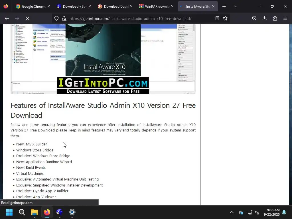Go back to previous page
Viewport: 292px width, 219px height.
[7, 19]
